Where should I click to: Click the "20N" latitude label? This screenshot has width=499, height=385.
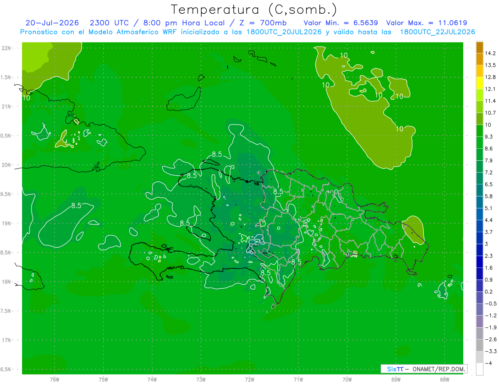coord(7,165)
